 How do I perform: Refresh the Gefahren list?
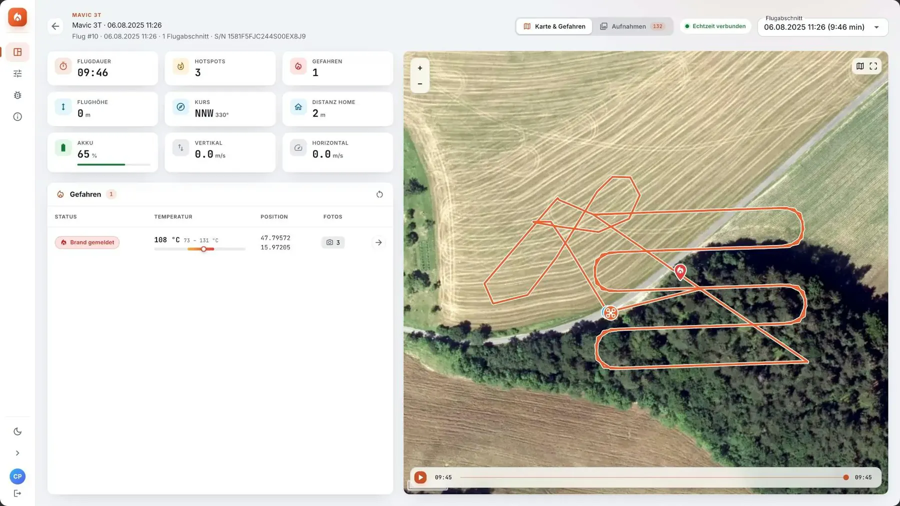[x=379, y=194]
